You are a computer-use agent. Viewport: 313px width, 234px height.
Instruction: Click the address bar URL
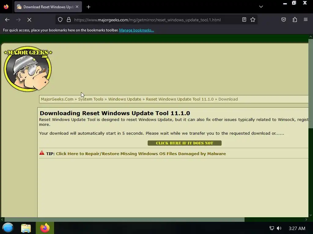coord(147,20)
